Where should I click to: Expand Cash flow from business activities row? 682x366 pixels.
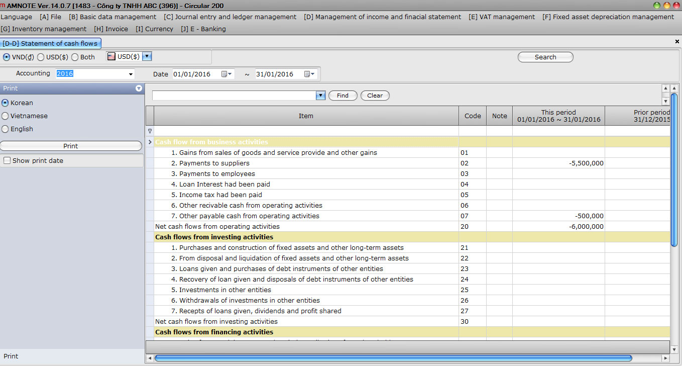tap(150, 142)
